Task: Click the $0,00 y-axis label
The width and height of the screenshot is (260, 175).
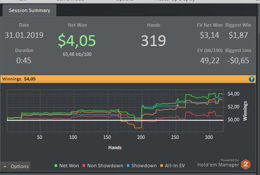Action: [233, 120]
